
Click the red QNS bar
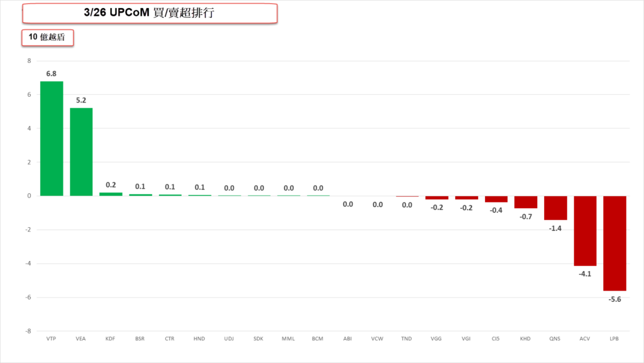(x=555, y=208)
